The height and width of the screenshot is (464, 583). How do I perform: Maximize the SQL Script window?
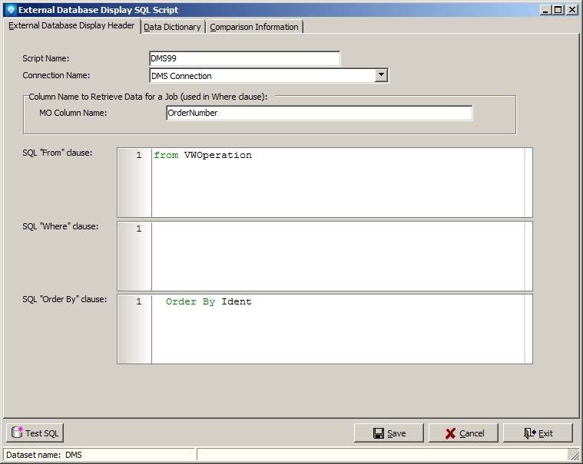tap(558, 10)
